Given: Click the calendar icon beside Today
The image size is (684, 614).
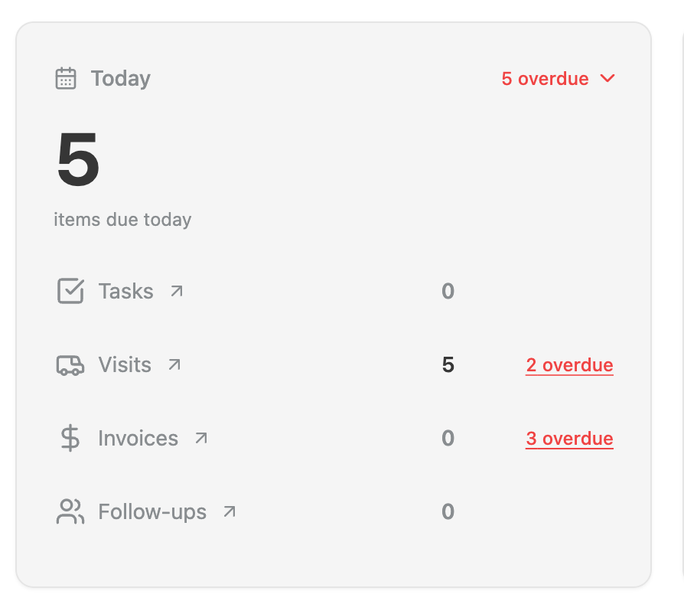Looking at the screenshot, I should click(x=66, y=79).
